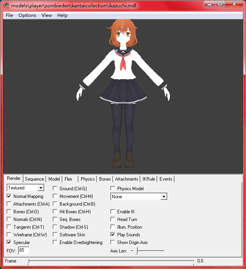Enable the Background (Ctrl-B) checkbox
Screen dimensions: 246x269
55,204
